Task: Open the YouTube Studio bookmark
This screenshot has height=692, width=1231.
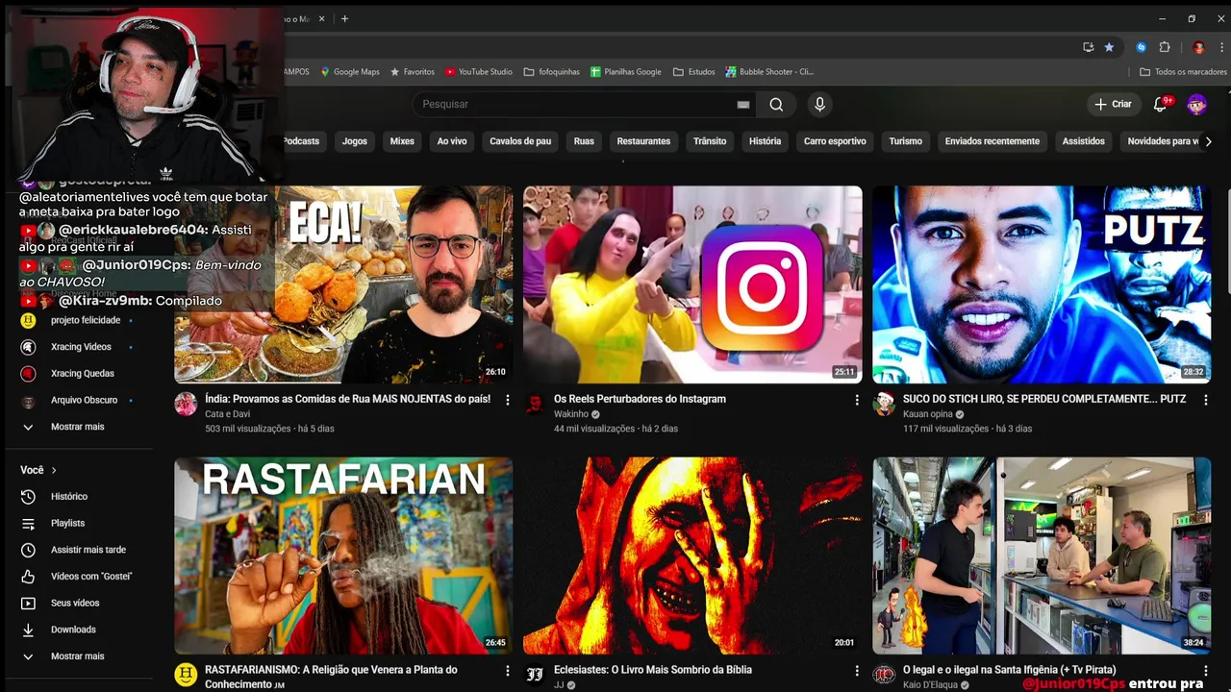Action: click(x=479, y=72)
